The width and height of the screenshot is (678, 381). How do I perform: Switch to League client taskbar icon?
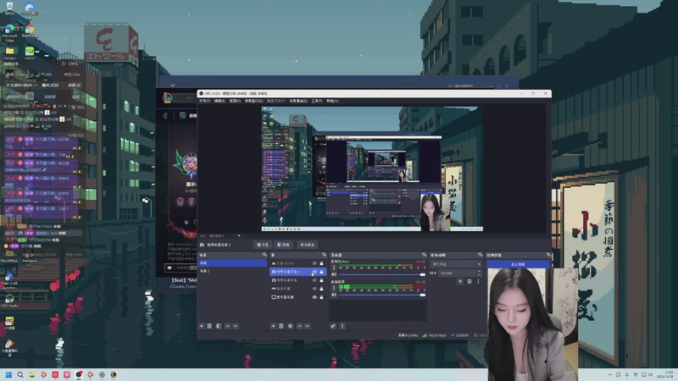[x=114, y=374]
